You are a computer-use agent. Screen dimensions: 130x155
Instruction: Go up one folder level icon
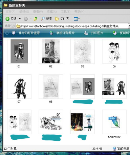coord(36,19)
